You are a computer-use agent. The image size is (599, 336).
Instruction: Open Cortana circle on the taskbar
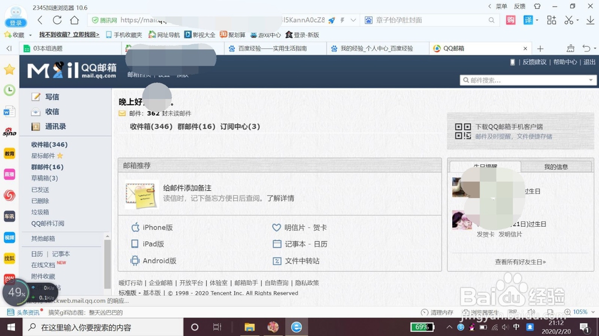[x=195, y=327]
